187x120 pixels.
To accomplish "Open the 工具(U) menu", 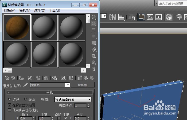I will [54, 11].
